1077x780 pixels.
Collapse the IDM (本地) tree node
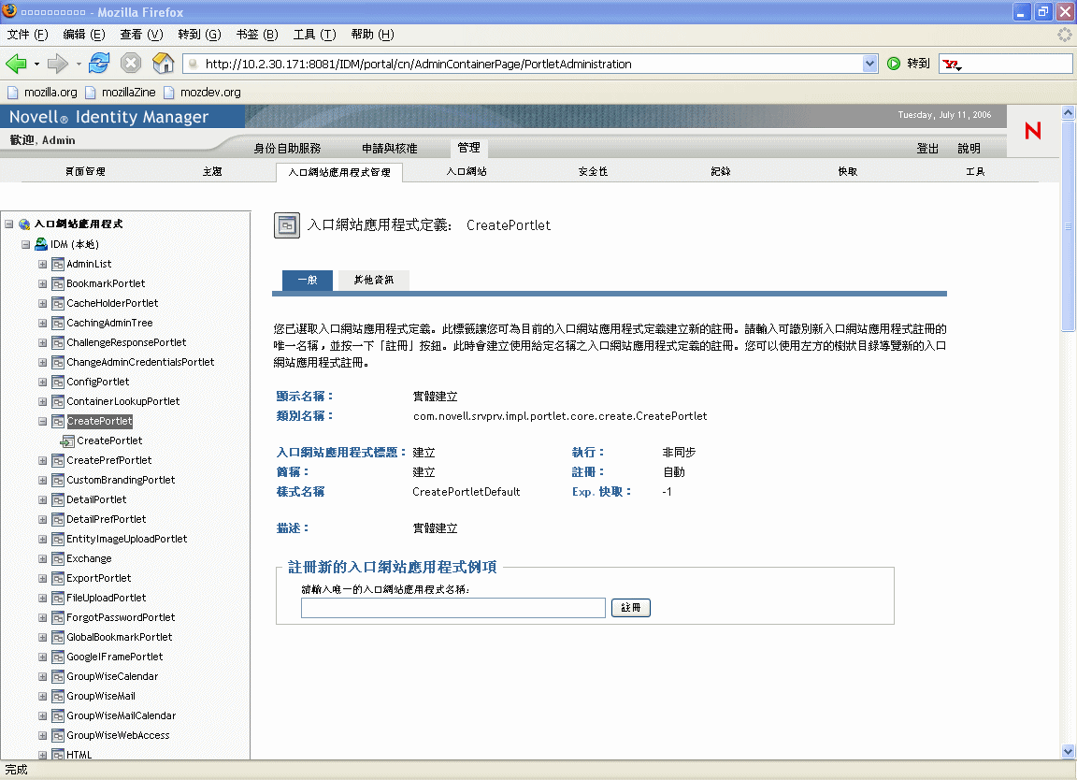[26, 244]
